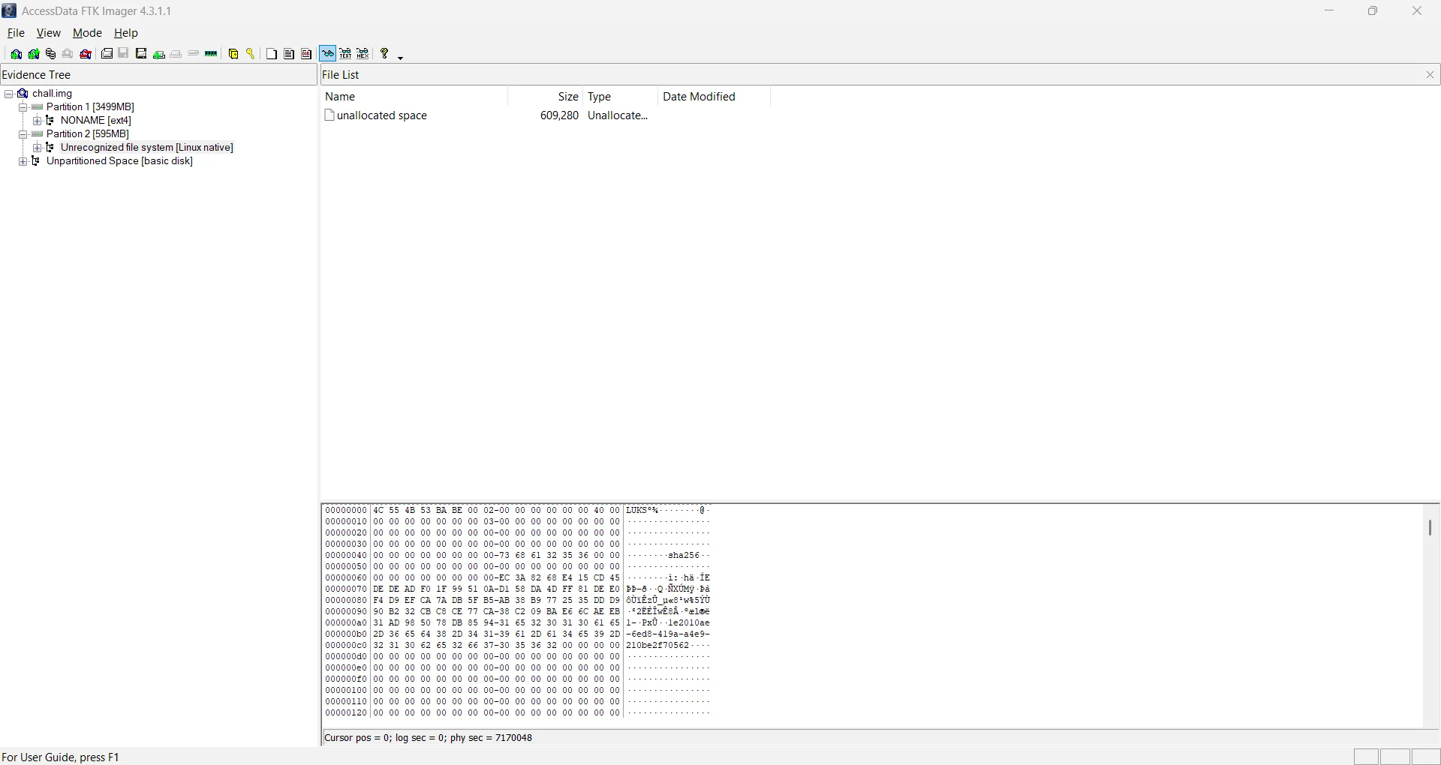Click the Export File Hash List icon
The width and height of the screenshot is (1441, 765).
pos(289,54)
